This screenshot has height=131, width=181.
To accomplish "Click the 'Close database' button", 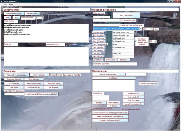I will click(34, 79).
